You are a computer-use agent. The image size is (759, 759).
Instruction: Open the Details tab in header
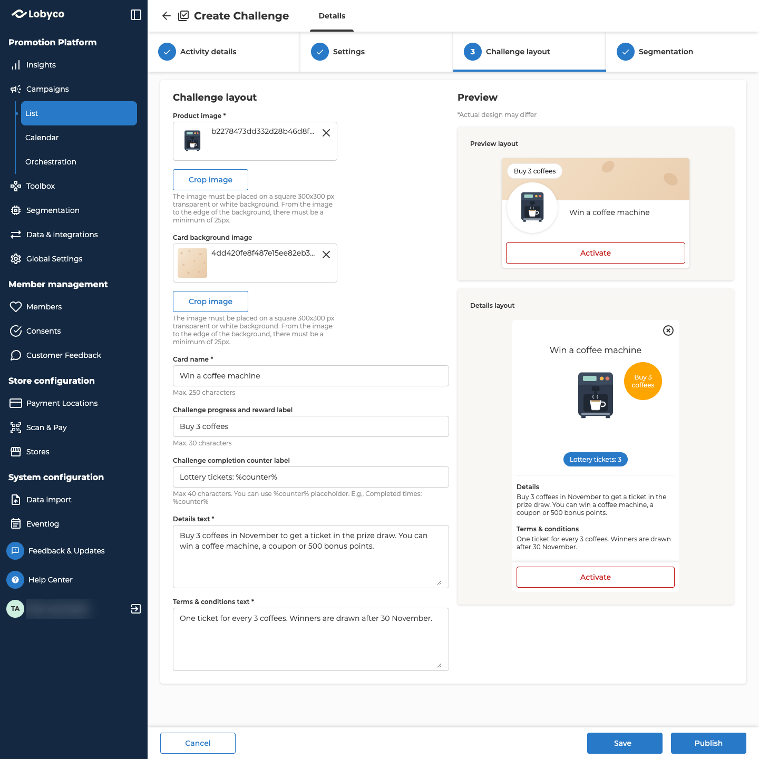pos(332,16)
